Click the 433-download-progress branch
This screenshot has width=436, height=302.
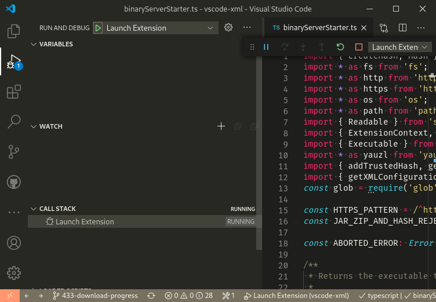click(x=95, y=296)
